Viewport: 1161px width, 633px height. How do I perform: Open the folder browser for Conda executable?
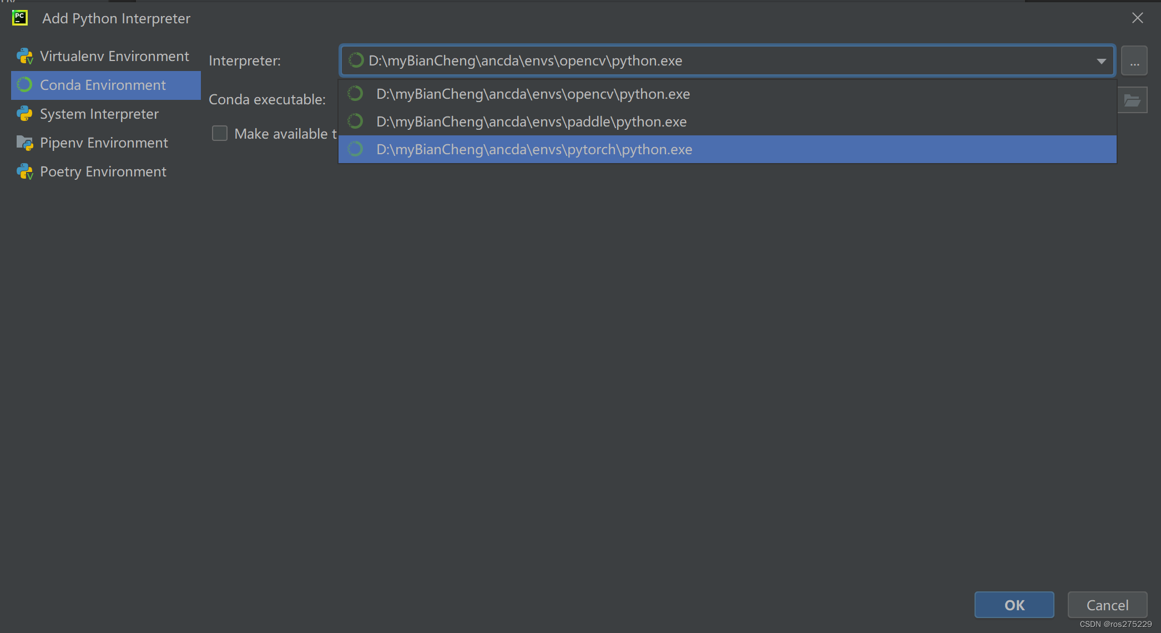click(1133, 99)
